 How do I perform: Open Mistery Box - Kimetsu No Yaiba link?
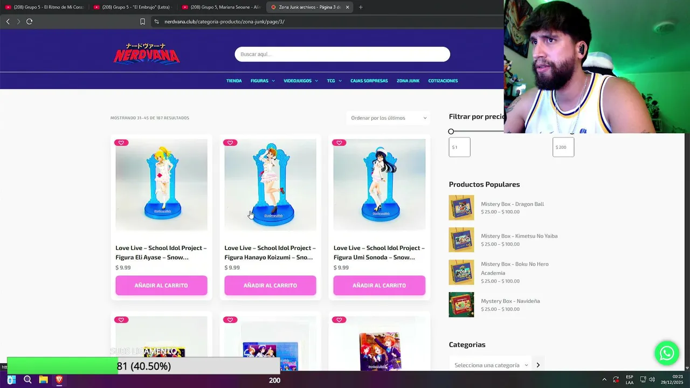(x=519, y=236)
